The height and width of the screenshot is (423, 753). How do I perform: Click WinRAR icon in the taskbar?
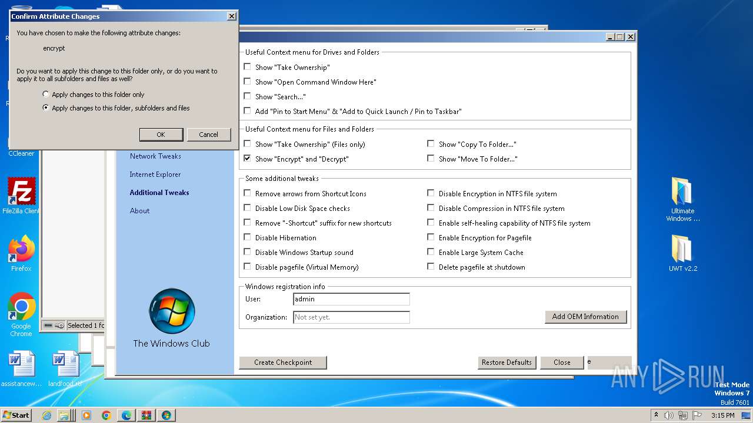pos(146,415)
